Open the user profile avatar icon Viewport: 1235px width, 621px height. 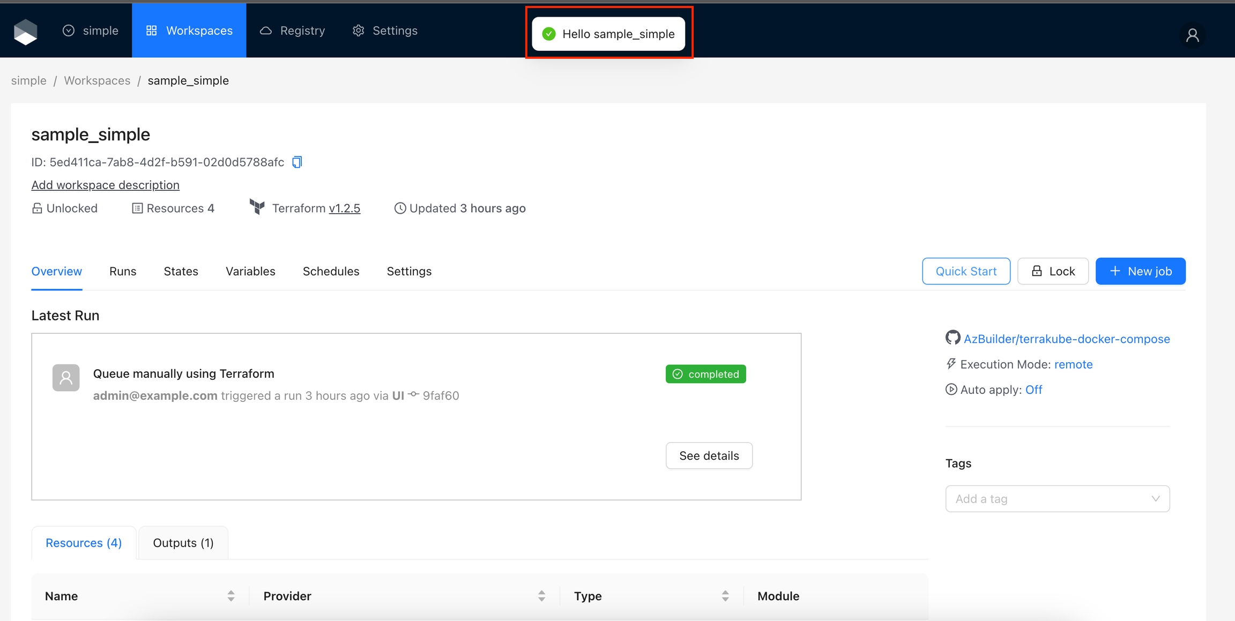(1192, 35)
